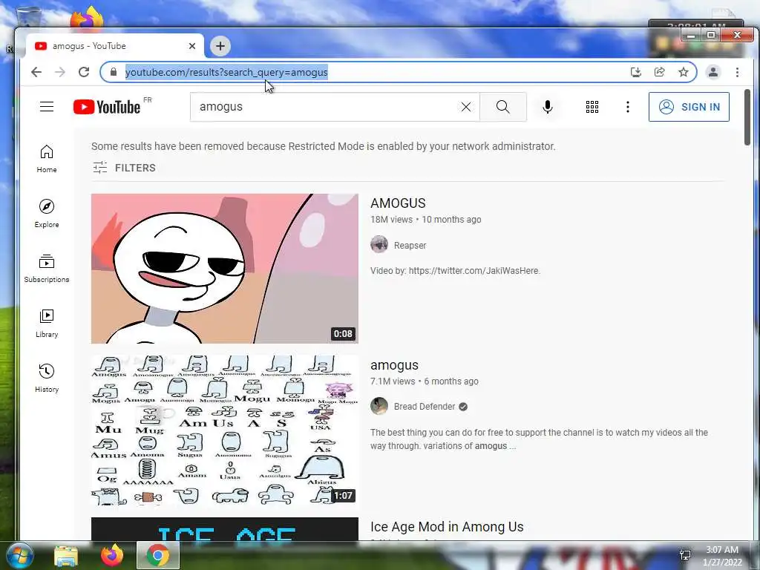Start voice search with the microphone icon
The image size is (760, 570).
coord(548,107)
